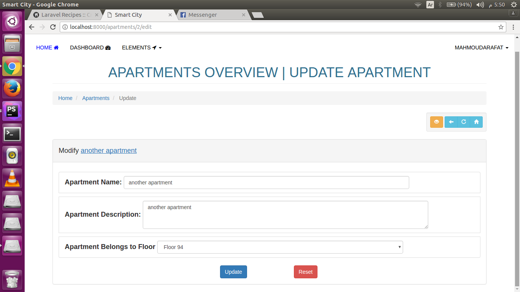Open VLC media player from the dock
Screen dimensions: 520x292
(x=12, y=178)
